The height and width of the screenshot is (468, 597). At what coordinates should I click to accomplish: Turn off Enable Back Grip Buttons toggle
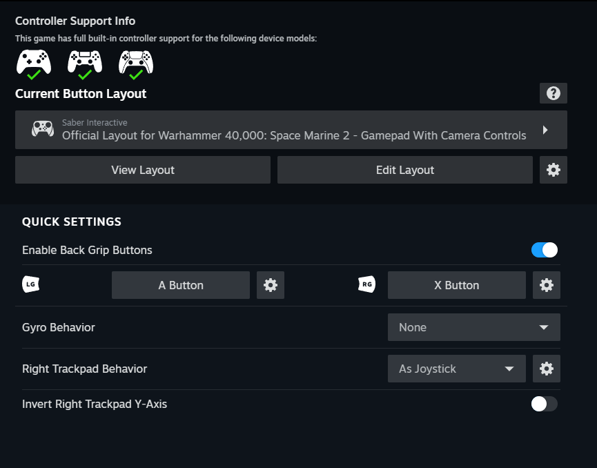pyautogui.click(x=545, y=250)
